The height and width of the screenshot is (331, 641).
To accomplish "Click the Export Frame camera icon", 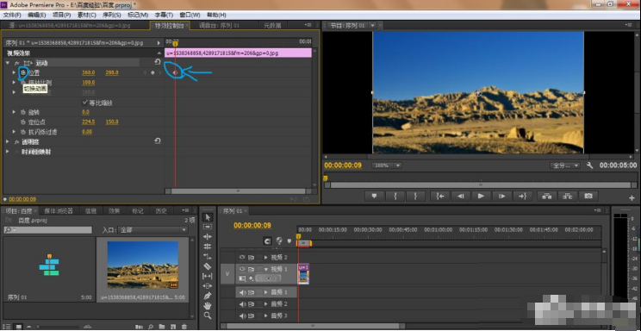I will pyautogui.click(x=588, y=196).
